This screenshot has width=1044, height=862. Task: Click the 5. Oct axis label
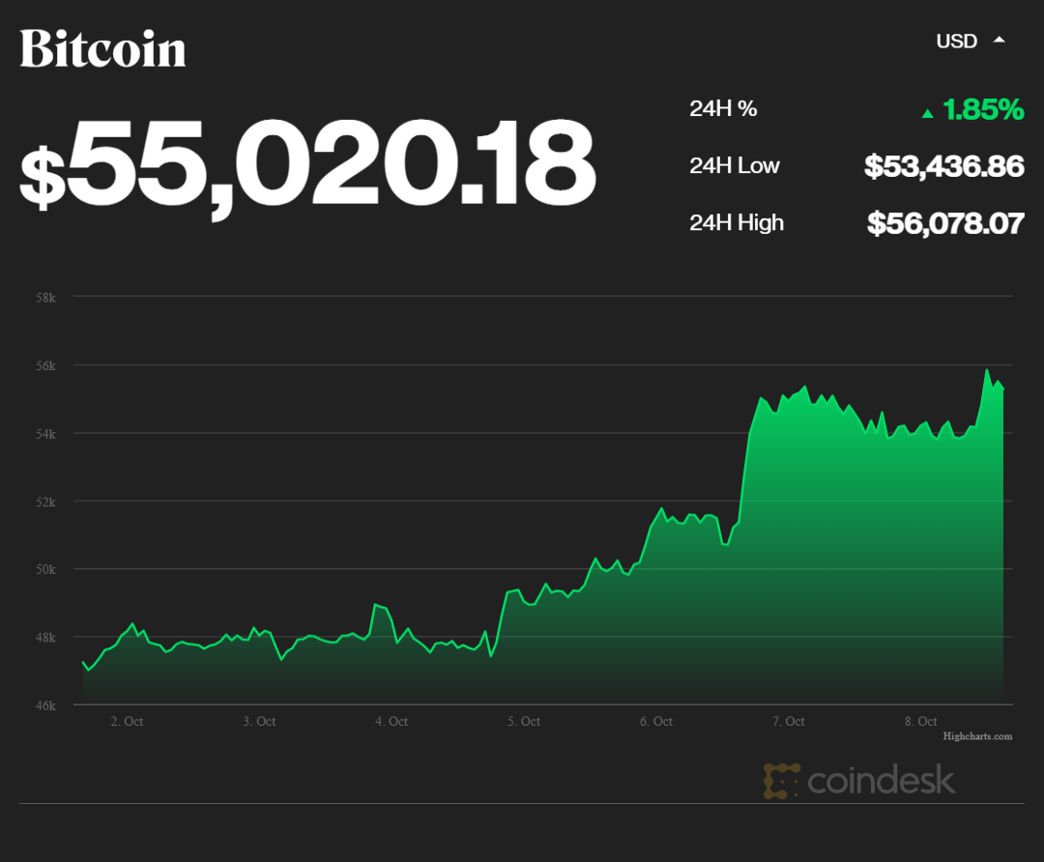pos(524,722)
